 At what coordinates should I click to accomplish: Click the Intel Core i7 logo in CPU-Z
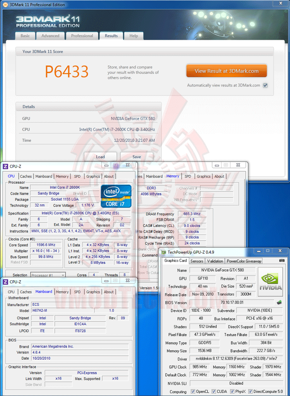pos(116,196)
